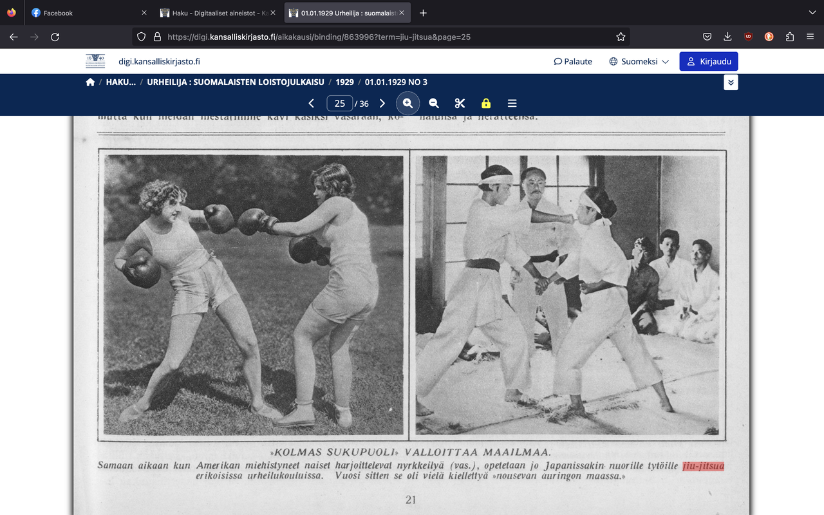Close the Haku - Digitaaliset aineistot tab
The height and width of the screenshot is (515, 824).
point(272,13)
